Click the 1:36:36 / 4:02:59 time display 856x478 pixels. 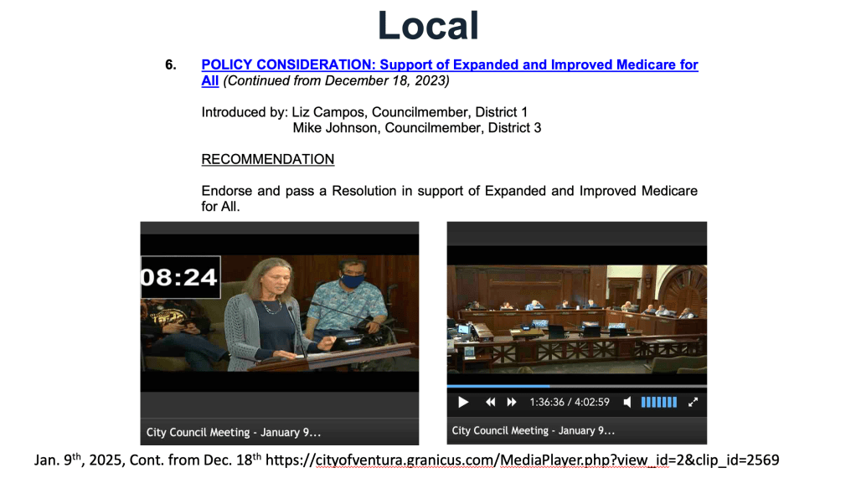pyautogui.click(x=569, y=403)
